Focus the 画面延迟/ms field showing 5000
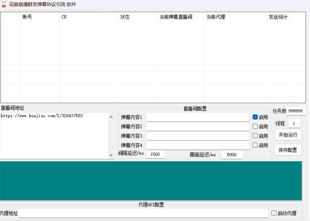Image resolution: width=310 pixels, height=221 pixels. coord(232,155)
